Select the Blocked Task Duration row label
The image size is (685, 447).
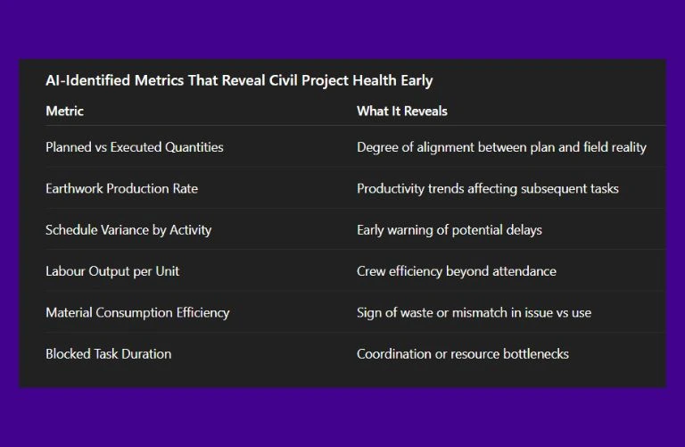[x=108, y=354]
